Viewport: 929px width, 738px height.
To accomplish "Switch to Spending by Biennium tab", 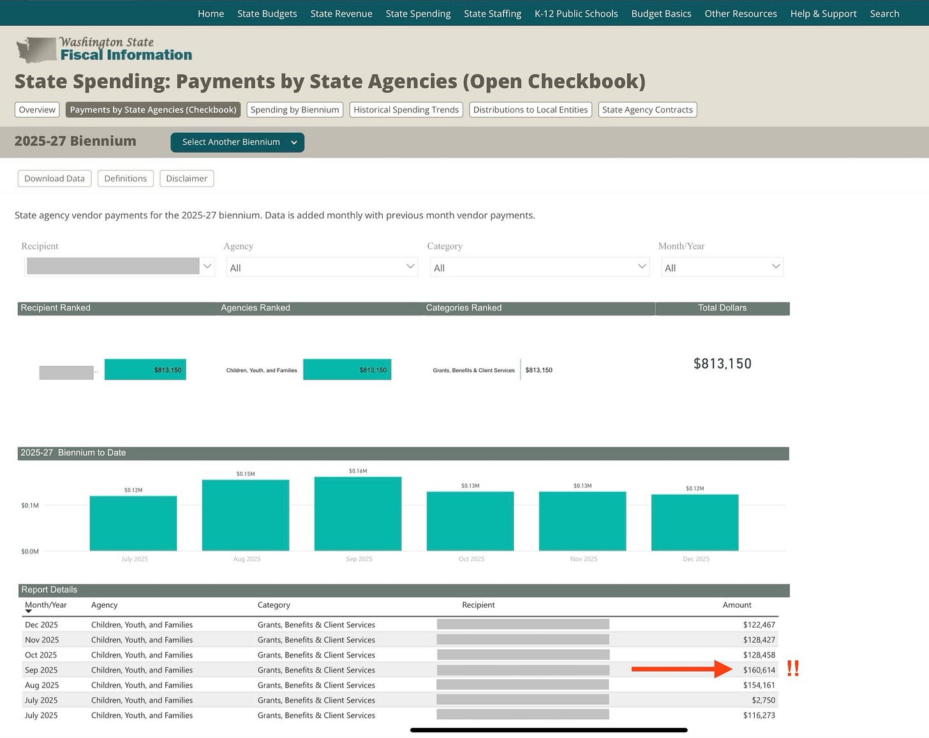I will click(295, 110).
